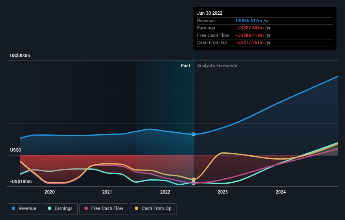
Task: Select the 2024 x-axis label
Action: (x=281, y=192)
